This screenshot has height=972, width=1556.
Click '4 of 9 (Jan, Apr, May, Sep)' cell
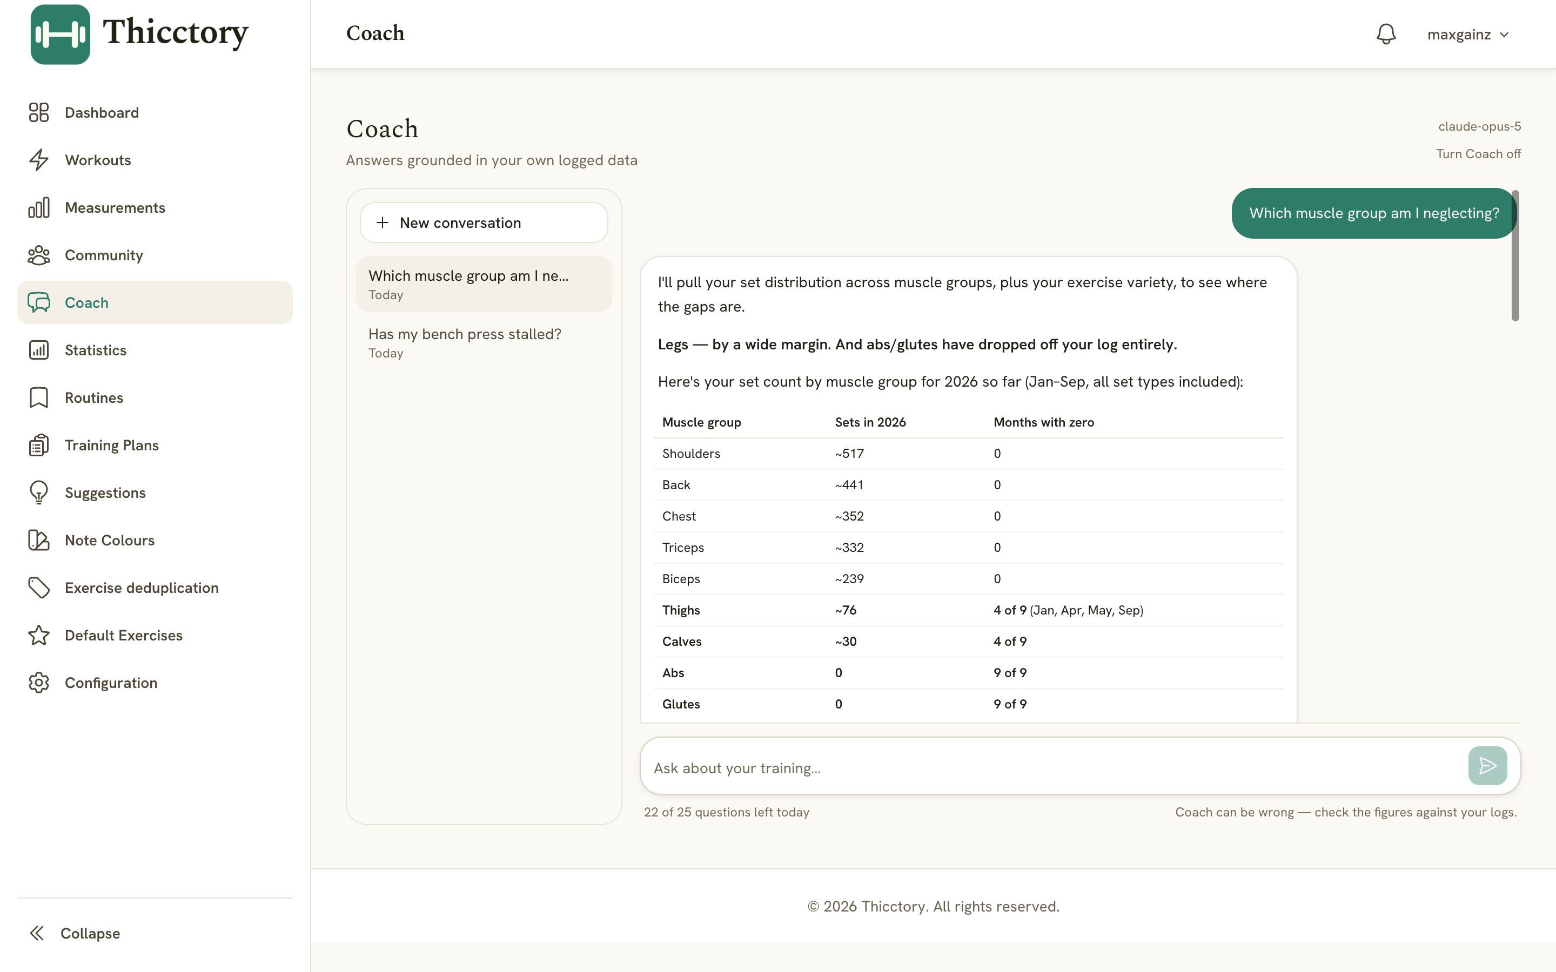point(1068,610)
